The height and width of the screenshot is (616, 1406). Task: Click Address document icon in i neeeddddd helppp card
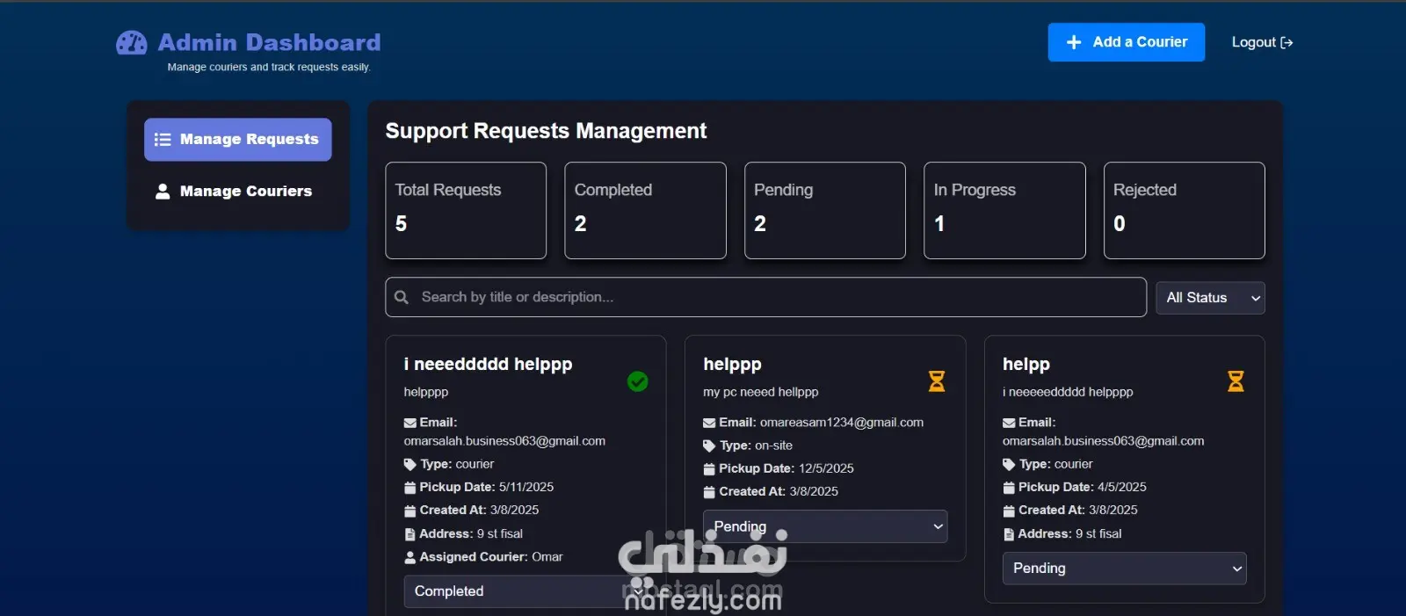409,534
